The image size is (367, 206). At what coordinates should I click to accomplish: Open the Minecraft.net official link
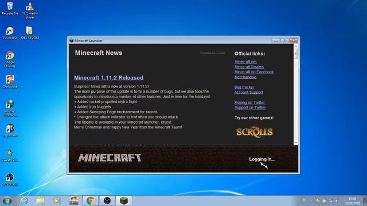coord(245,62)
